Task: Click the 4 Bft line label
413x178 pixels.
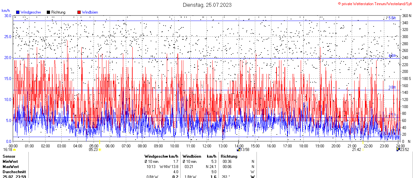Action: [392, 56]
